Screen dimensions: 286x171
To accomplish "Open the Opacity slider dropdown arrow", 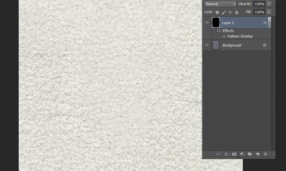I will click(x=269, y=4).
